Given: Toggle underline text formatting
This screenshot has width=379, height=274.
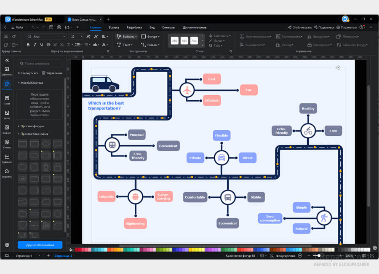Looking at the screenshot, I should coord(42,45).
